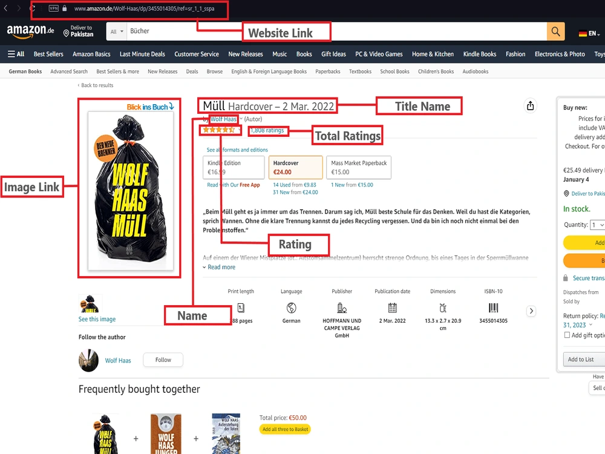
Task: Click the Secure transaction link
Action: [589, 278]
